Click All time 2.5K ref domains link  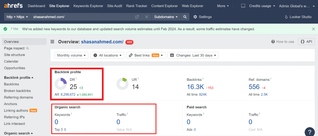[264, 95]
